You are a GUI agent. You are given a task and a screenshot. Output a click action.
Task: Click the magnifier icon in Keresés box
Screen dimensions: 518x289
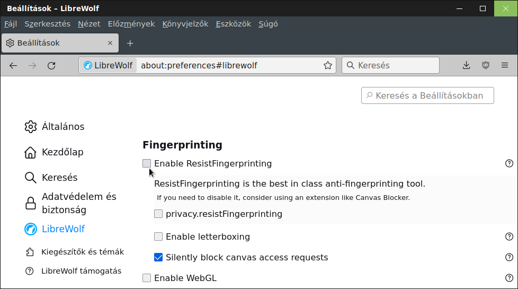(351, 65)
